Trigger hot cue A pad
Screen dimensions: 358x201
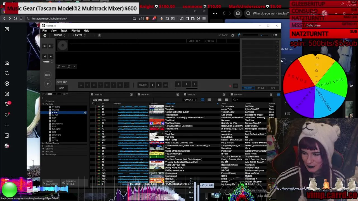(81, 85)
